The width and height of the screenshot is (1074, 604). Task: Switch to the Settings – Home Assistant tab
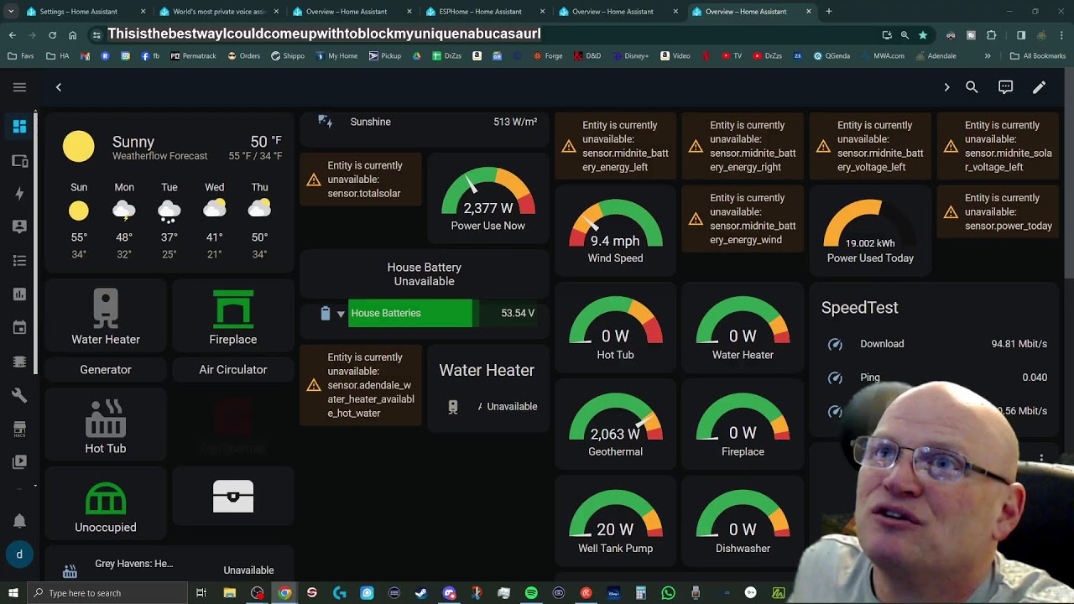click(x=86, y=12)
